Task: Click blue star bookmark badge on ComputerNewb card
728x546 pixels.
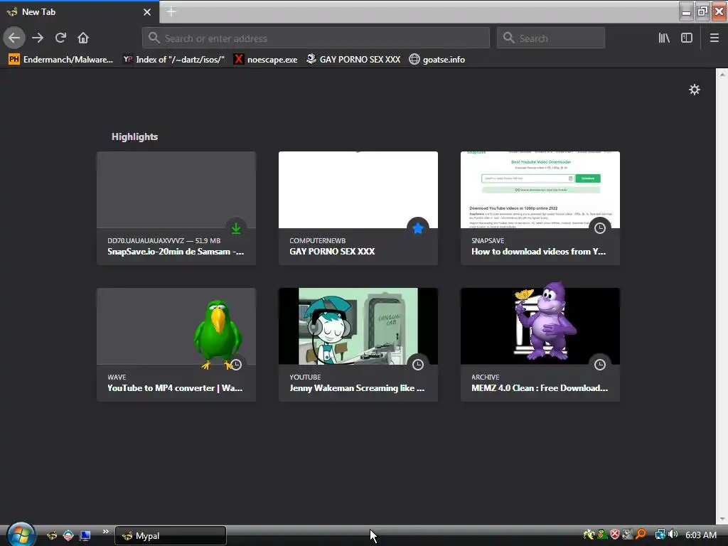Action: [x=418, y=228]
